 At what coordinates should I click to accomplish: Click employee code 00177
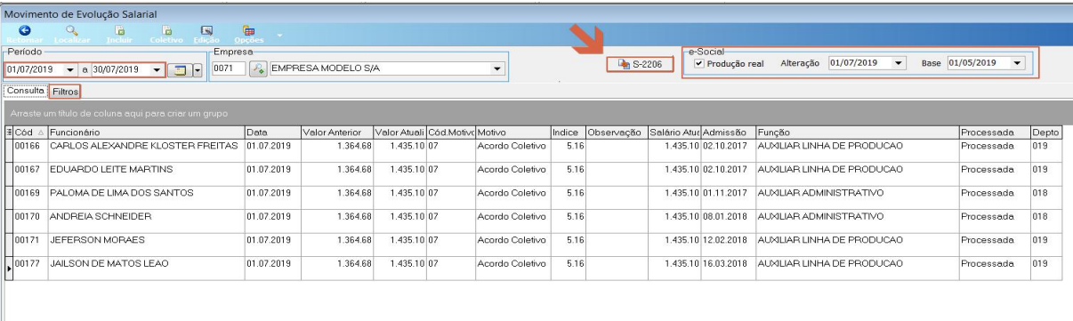tap(28, 264)
